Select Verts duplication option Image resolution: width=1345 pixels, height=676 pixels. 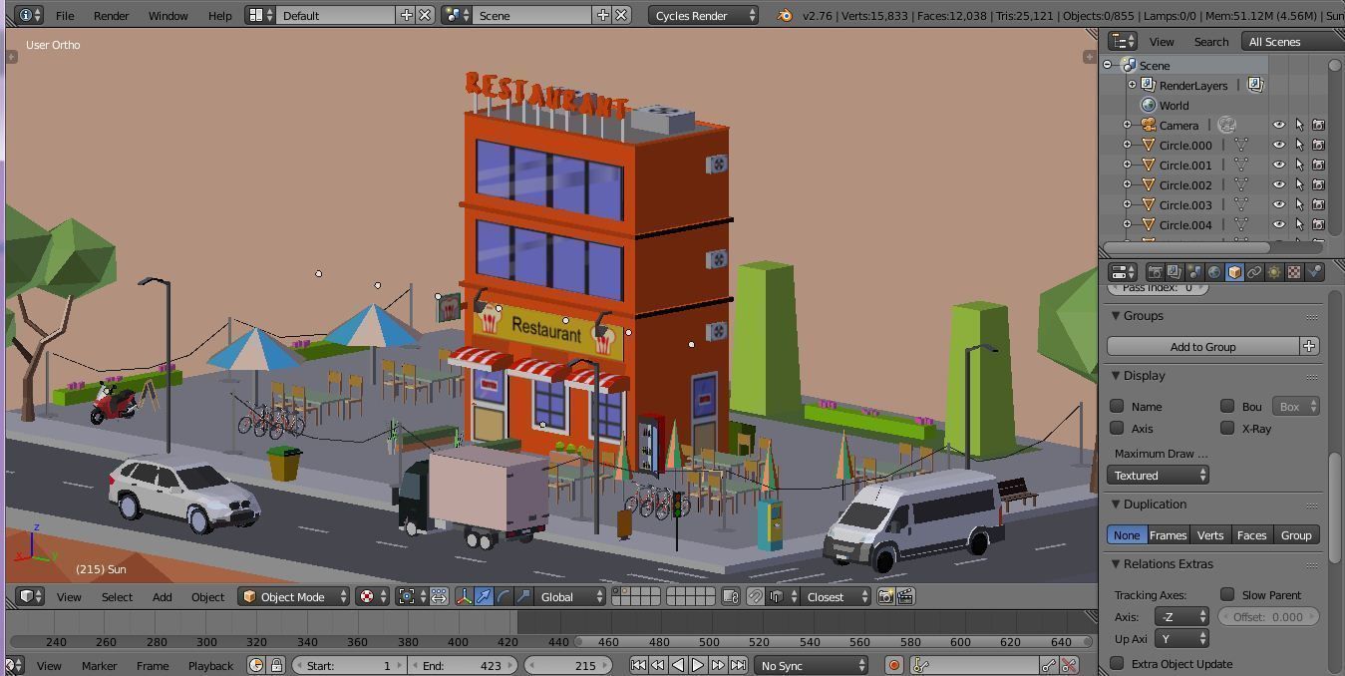pyautogui.click(x=1210, y=535)
